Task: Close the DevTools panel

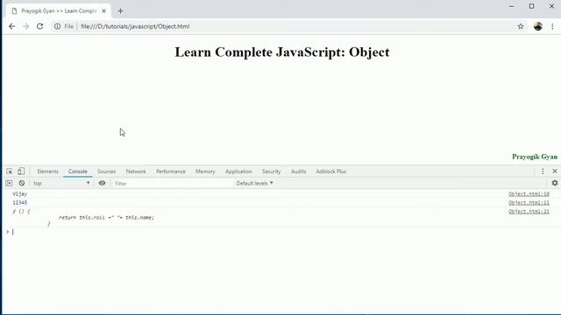Action: [555, 171]
